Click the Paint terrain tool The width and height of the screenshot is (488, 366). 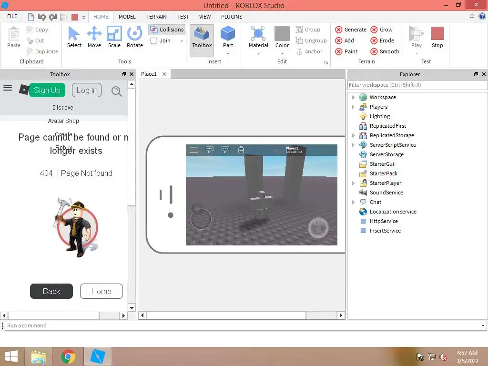(346, 51)
